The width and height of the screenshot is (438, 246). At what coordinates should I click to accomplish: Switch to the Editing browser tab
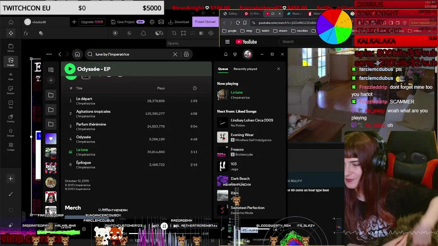(230, 14)
